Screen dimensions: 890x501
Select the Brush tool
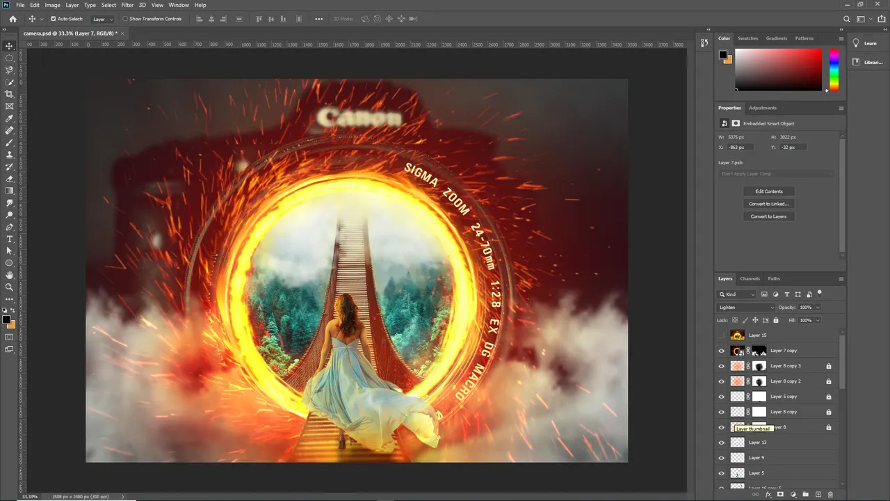tap(9, 143)
